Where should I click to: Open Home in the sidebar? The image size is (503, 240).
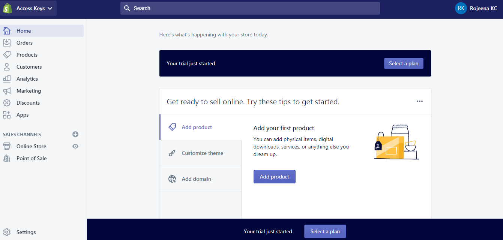42,31
